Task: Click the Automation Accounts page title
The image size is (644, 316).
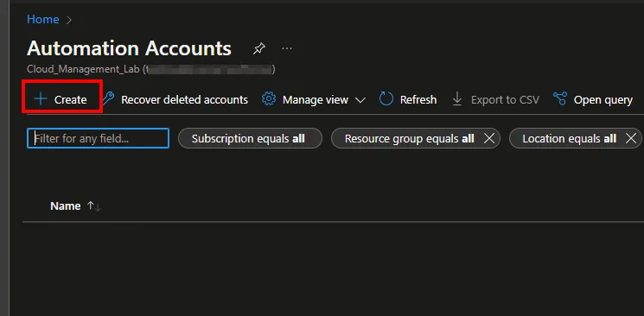Action: pyautogui.click(x=129, y=48)
